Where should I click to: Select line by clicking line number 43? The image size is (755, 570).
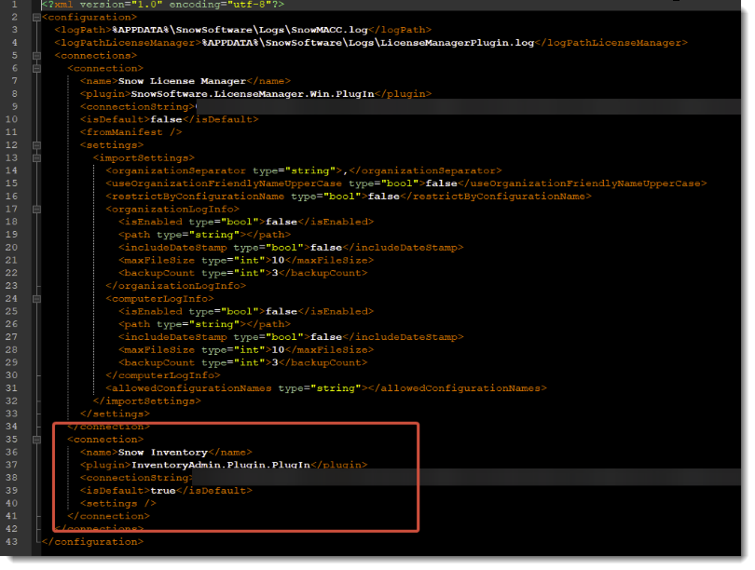click(11, 542)
